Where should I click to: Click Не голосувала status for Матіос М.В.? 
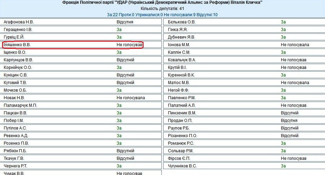pyautogui.click(x=295, y=83)
